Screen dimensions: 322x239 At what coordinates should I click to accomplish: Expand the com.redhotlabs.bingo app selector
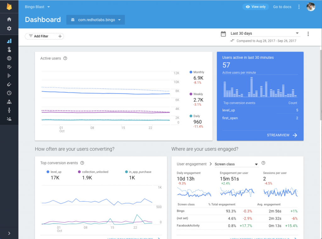click(96, 20)
